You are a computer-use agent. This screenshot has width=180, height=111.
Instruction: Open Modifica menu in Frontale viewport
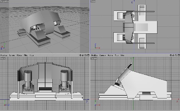pyautogui.click(x=94, y=55)
